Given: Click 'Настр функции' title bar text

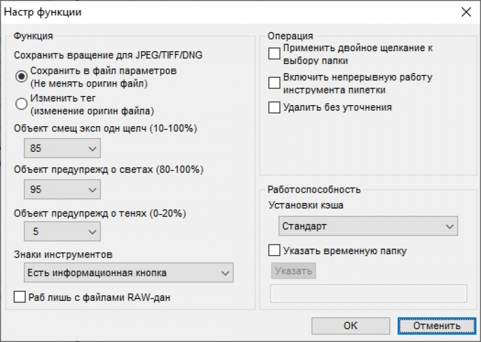Looking at the screenshot, I should (44, 12).
